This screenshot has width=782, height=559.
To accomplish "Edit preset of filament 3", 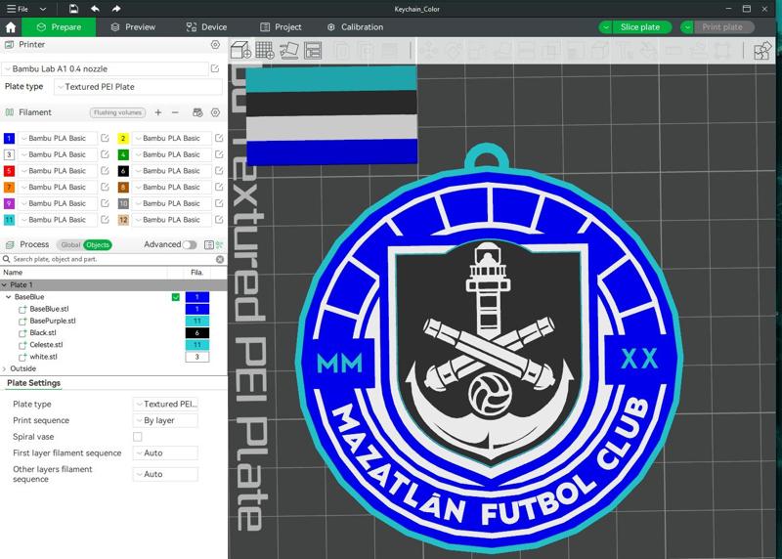I will pos(105,154).
